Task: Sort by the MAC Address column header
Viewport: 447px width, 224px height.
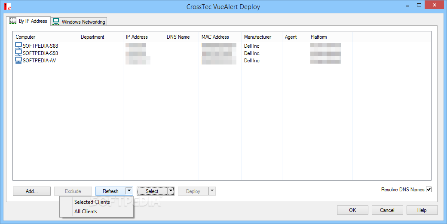Action: click(220, 37)
